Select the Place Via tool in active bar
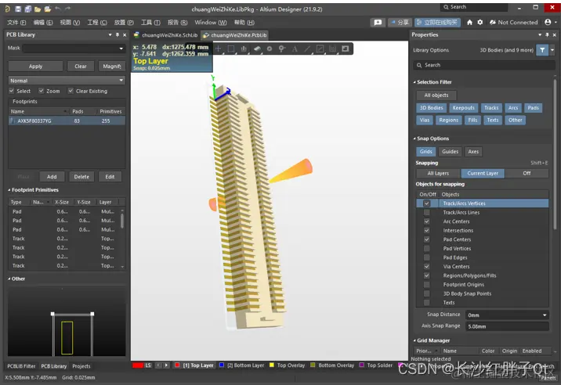This screenshot has width=561, height=385. [282, 49]
